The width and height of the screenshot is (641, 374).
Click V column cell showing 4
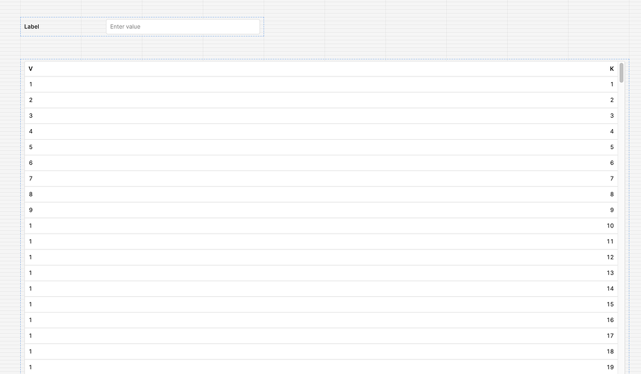pos(31,132)
